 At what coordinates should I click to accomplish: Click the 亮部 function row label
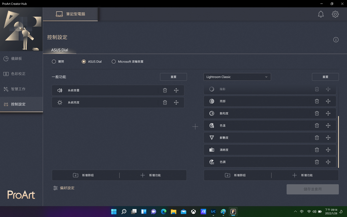pyautogui.click(x=222, y=101)
